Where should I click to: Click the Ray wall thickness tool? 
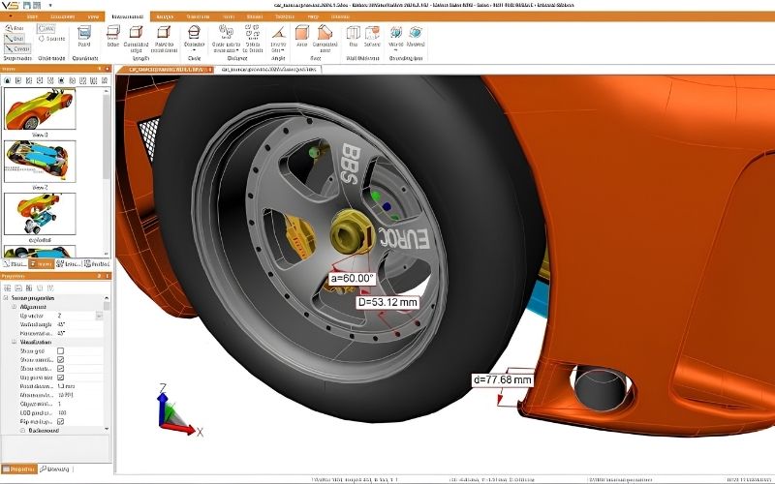tap(354, 37)
